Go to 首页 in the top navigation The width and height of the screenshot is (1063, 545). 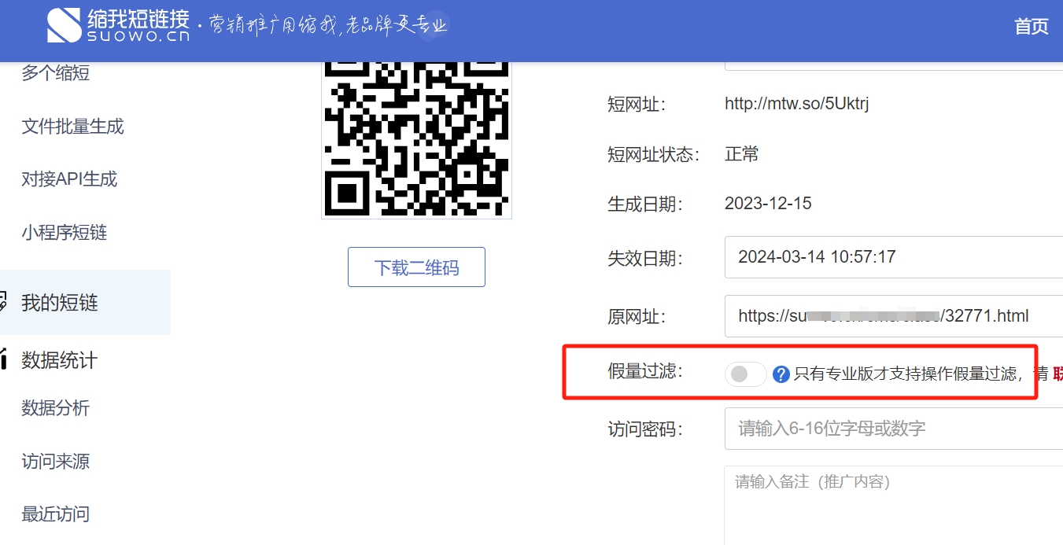point(1031,27)
